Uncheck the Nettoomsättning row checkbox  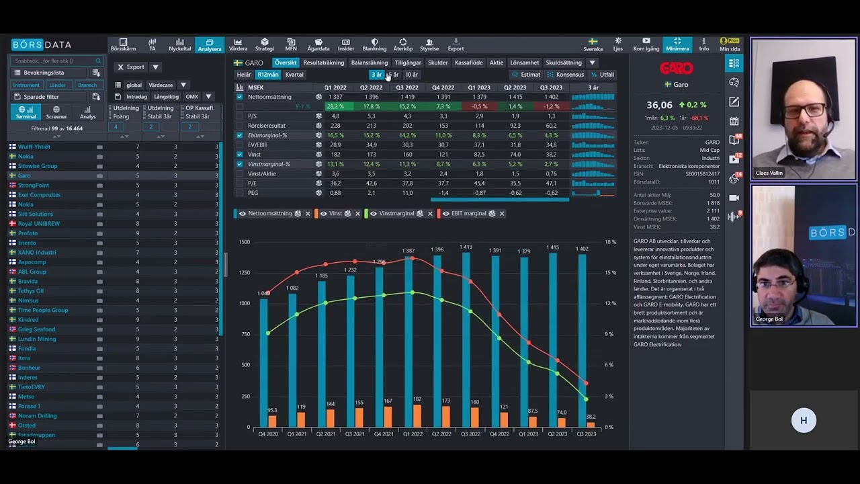239,97
